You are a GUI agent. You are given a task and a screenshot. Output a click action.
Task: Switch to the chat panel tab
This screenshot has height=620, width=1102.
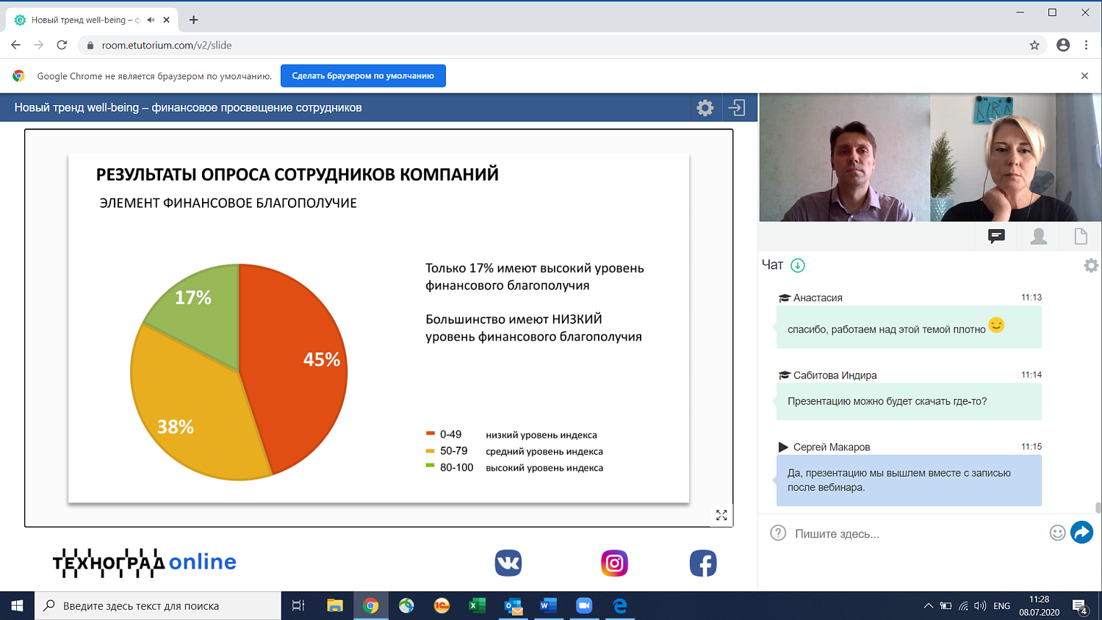coord(996,237)
